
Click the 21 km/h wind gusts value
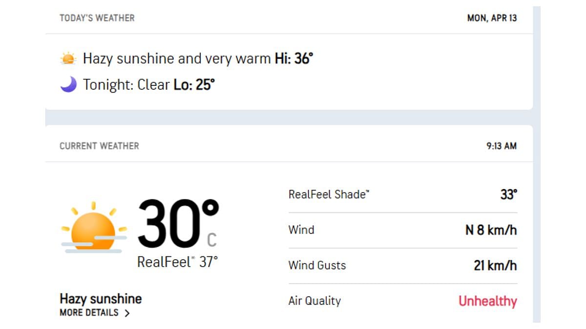click(495, 266)
